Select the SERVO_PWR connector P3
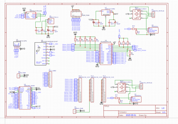This screenshot has height=124, width=178. (75, 111)
